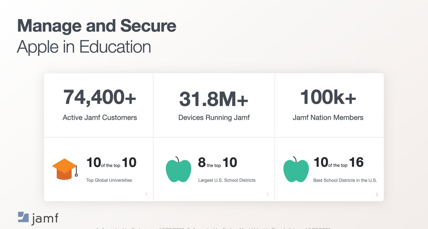Click the green apple beside Best School Districts

[x=296, y=169]
